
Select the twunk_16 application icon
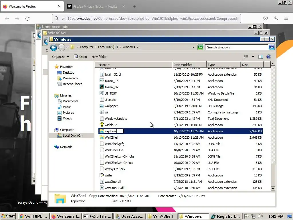pos(102,80)
